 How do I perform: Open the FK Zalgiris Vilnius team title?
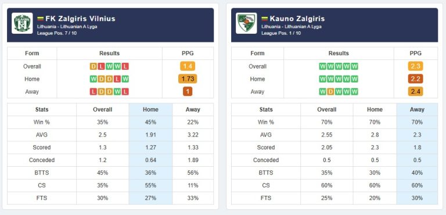click(81, 19)
